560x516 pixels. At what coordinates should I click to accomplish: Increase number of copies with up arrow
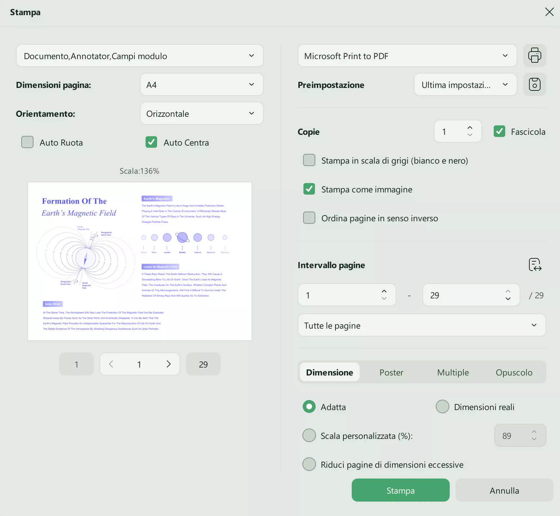[470, 128]
